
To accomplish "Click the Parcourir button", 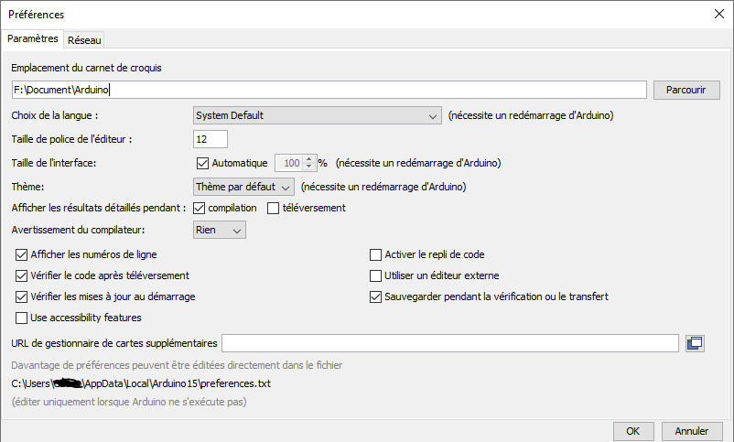I will pyautogui.click(x=685, y=90).
